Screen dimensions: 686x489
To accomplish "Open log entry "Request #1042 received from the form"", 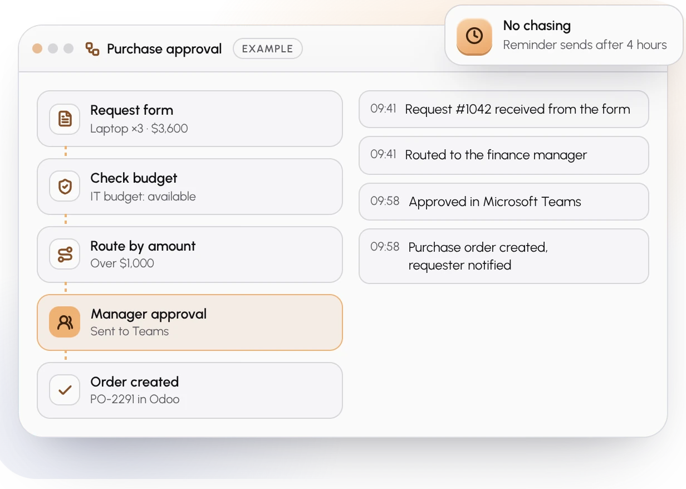I will (504, 109).
